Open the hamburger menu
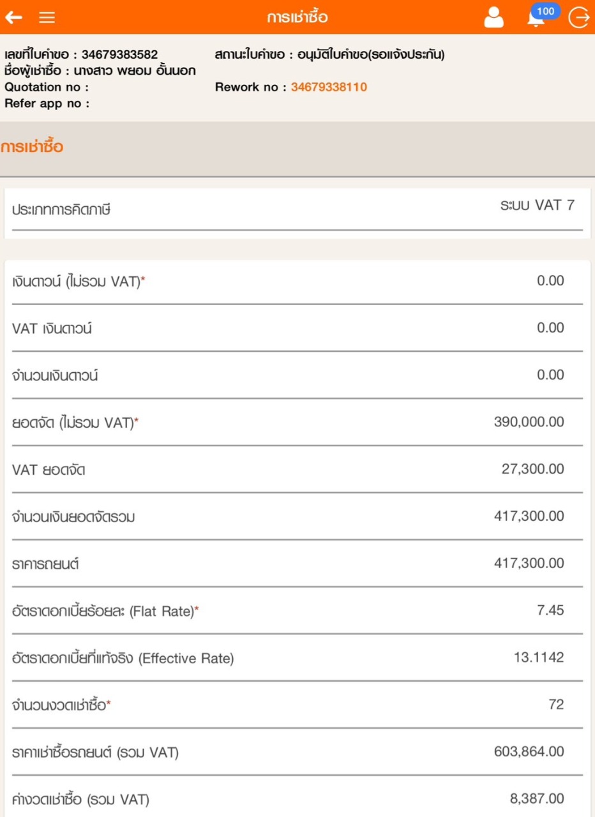 point(47,18)
